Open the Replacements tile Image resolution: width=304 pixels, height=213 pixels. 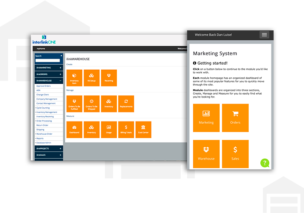[x=126, y=104]
